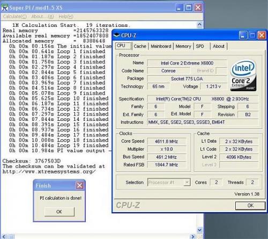Image resolution: width=268 pixels, height=239 pixels.
Task: Click the CPU-Z title bar icon
Action: pos(117,35)
